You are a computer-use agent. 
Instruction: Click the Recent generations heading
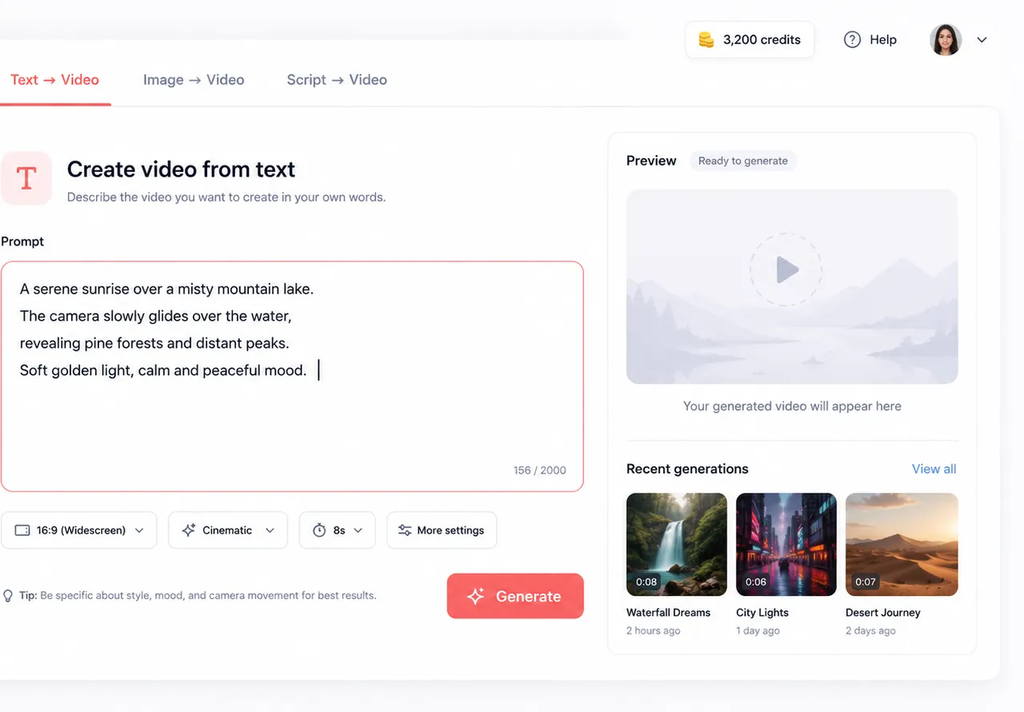pyautogui.click(x=687, y=469)
